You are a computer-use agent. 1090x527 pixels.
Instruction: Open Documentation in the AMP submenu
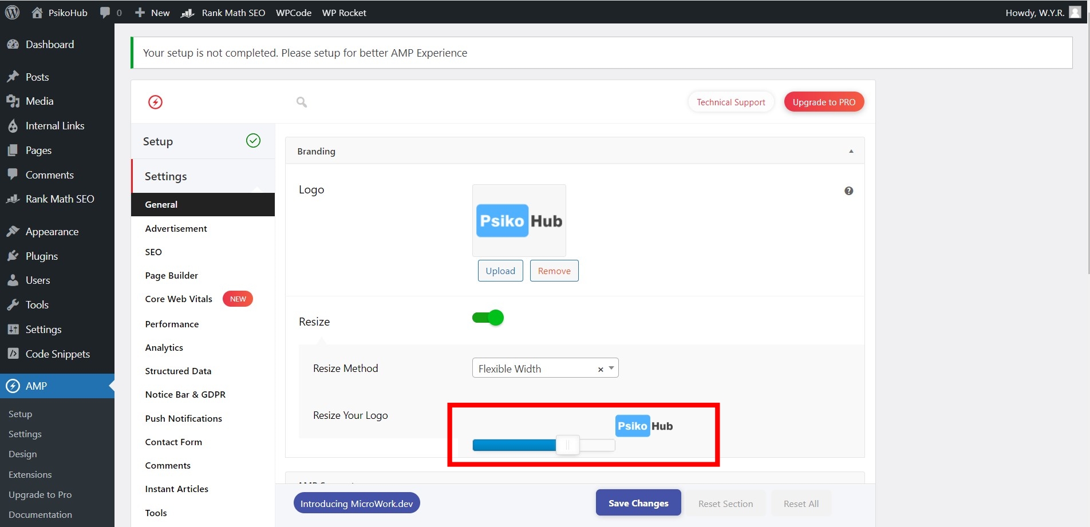click(40, 514)
